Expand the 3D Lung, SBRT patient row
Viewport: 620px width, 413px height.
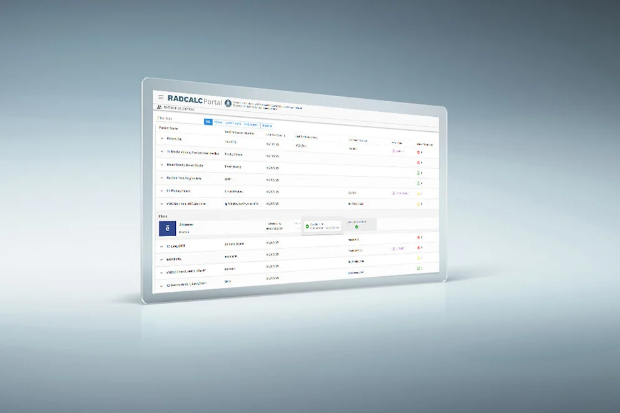[161, 246]
